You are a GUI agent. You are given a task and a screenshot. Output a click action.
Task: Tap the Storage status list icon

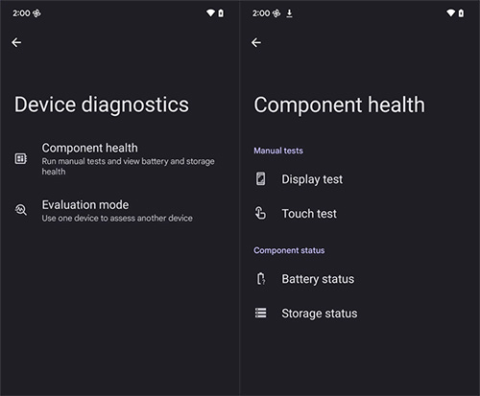[x=260, y=313]
